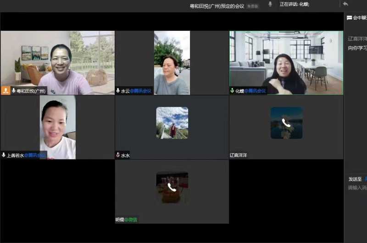Click the 正在讲话: 化蝶 speaker indicator
This screenshot has width=367, height=243.
tap(294, 4)
